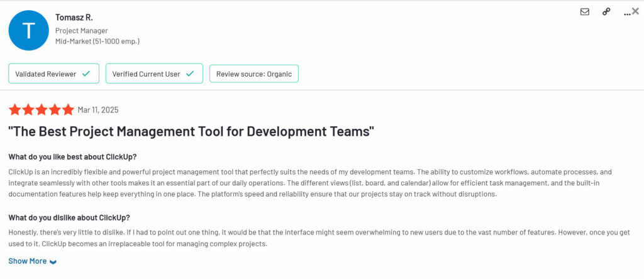Click the Verified Current User badge label
The height and width of the screenshot is (279, 644).
(146, 74)
